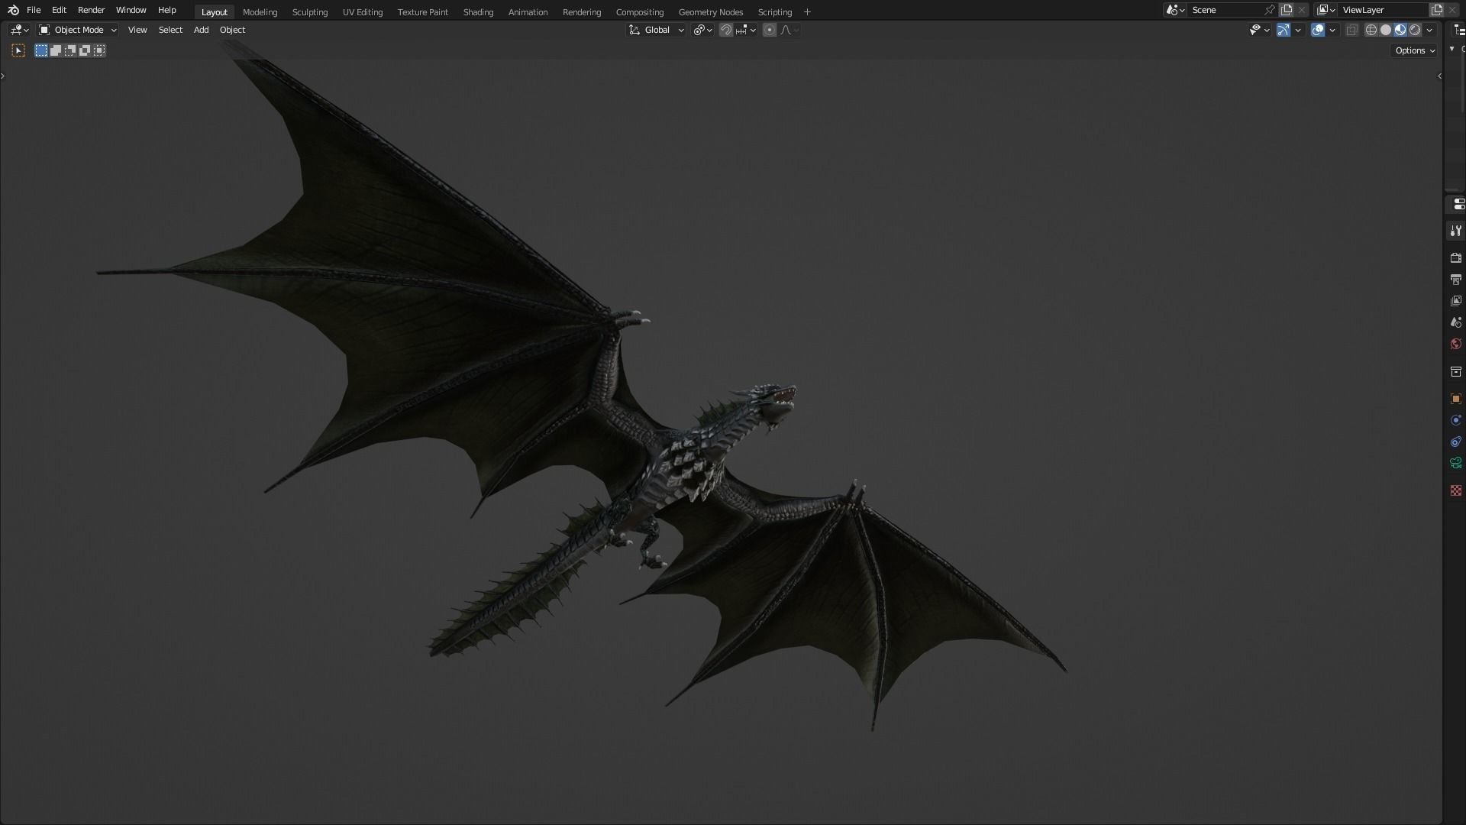Image resolution: width=1466 pixels, height=825 pixels.
Task: Open the Tool properties tab
Action: (x=1455, y=231)
